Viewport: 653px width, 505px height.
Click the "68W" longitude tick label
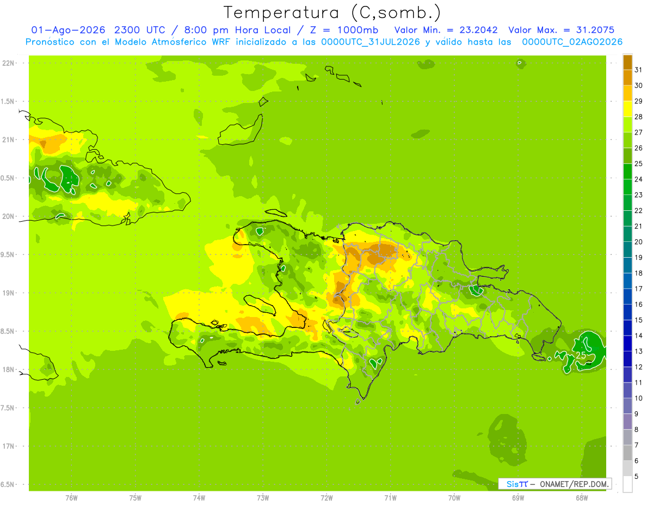pos(582,498)
